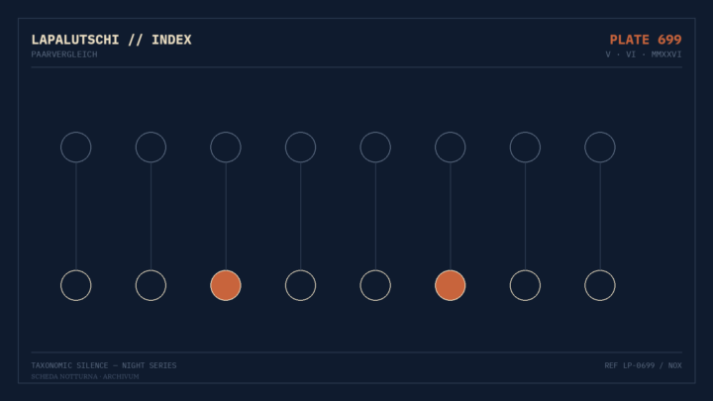Viewport: 713px width, 401px height.
Task: Toggle the first filled orange bottom circle
Action: [226, 285]
